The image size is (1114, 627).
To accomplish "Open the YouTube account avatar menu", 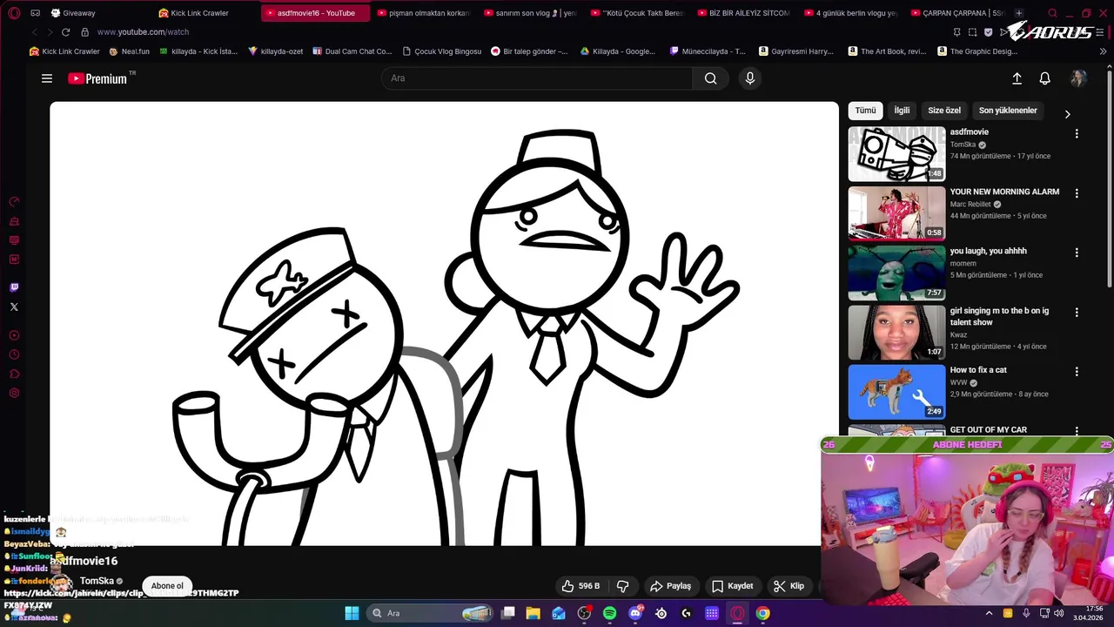I will [1078, 78].
